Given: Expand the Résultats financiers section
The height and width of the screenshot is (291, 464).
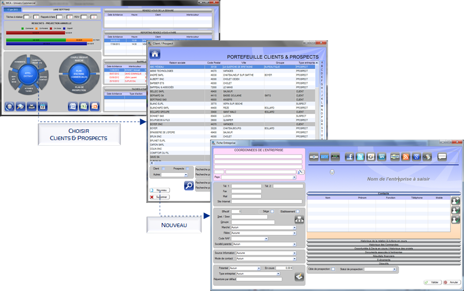Looking at the screenshot, I should (x=384, y=256).
